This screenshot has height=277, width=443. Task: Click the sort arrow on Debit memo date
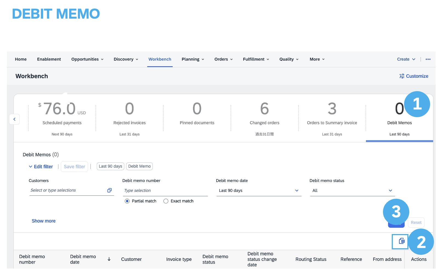(x=109, y=259)
